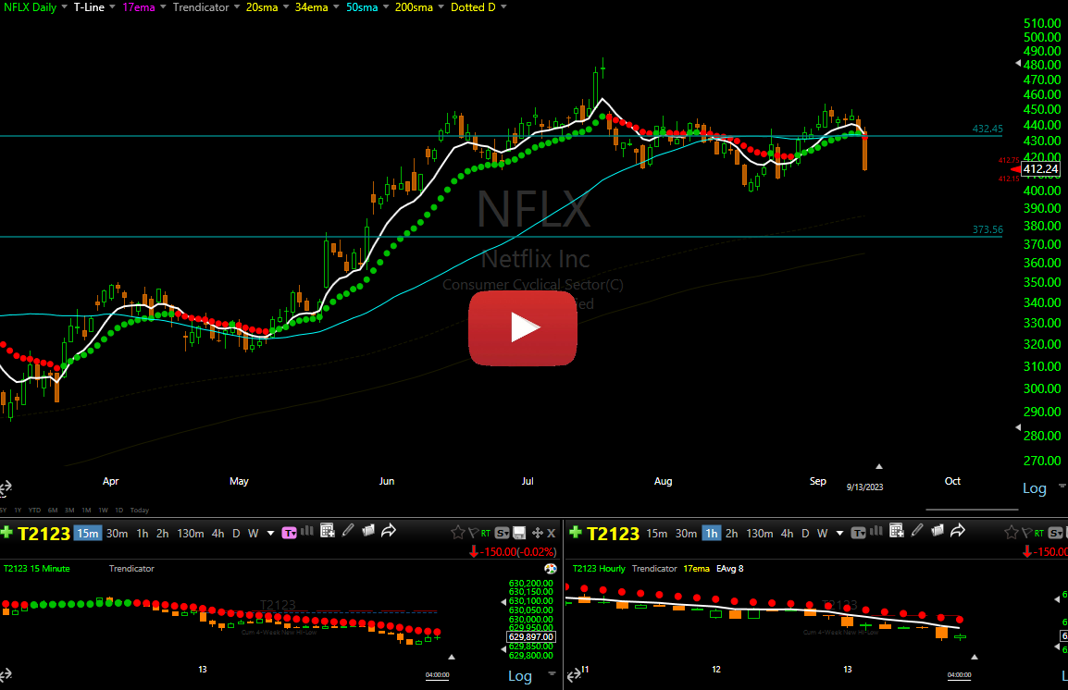1068x690 pixels.
Task: Click the share arrow in the left panel
Action: [x=389, y=531]
